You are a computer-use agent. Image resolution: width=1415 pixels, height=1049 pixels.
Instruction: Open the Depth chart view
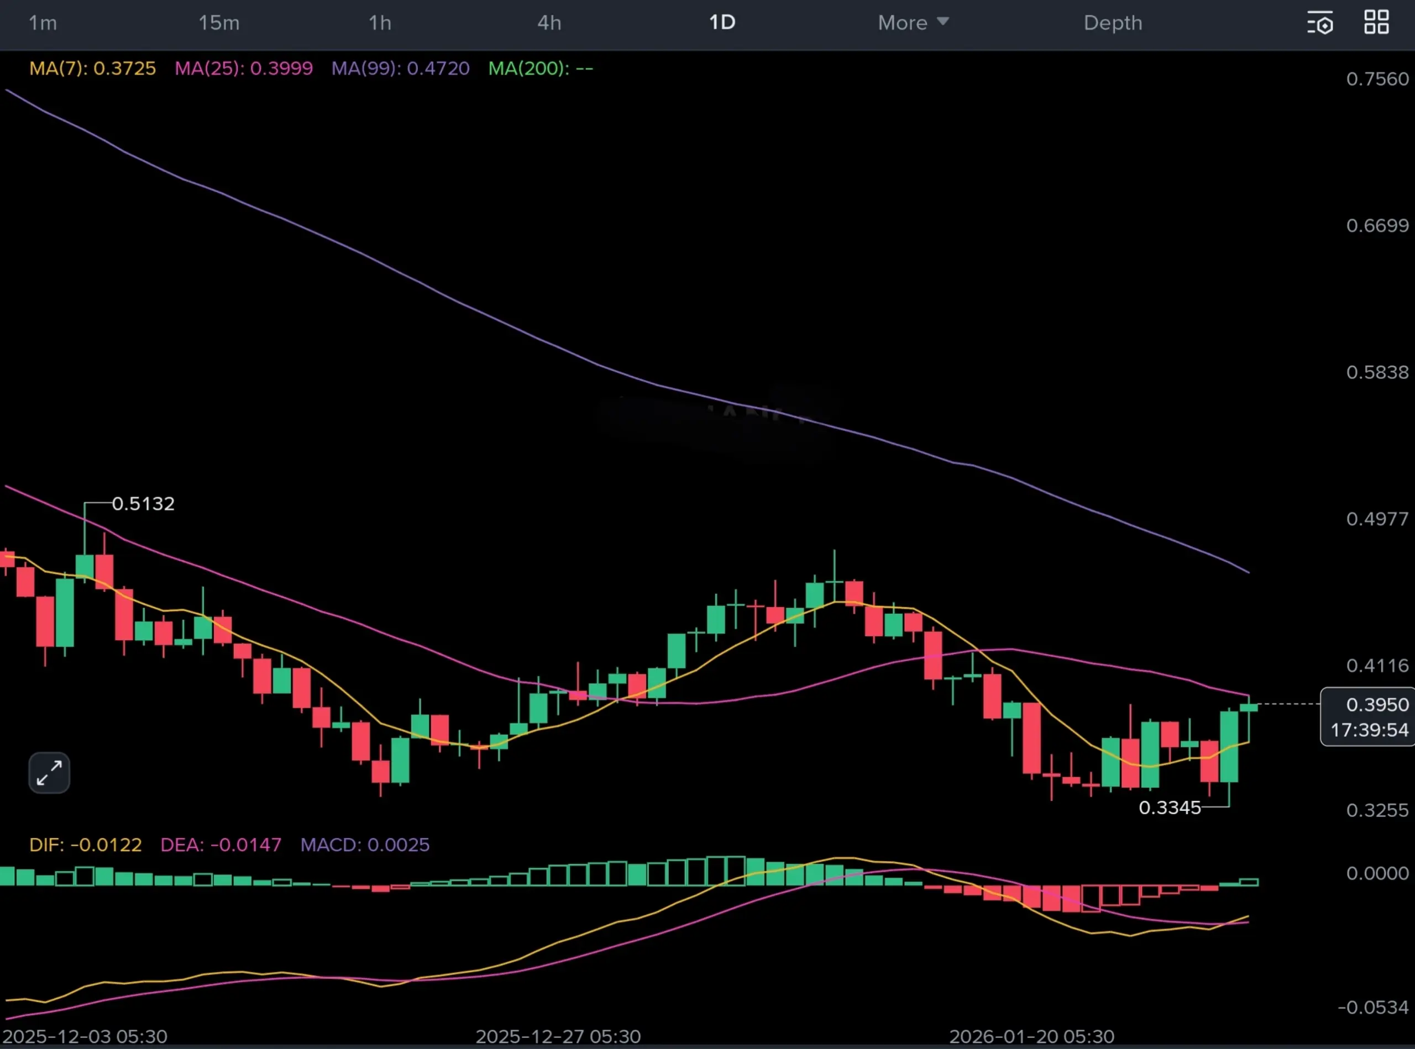coord(1113,23)
